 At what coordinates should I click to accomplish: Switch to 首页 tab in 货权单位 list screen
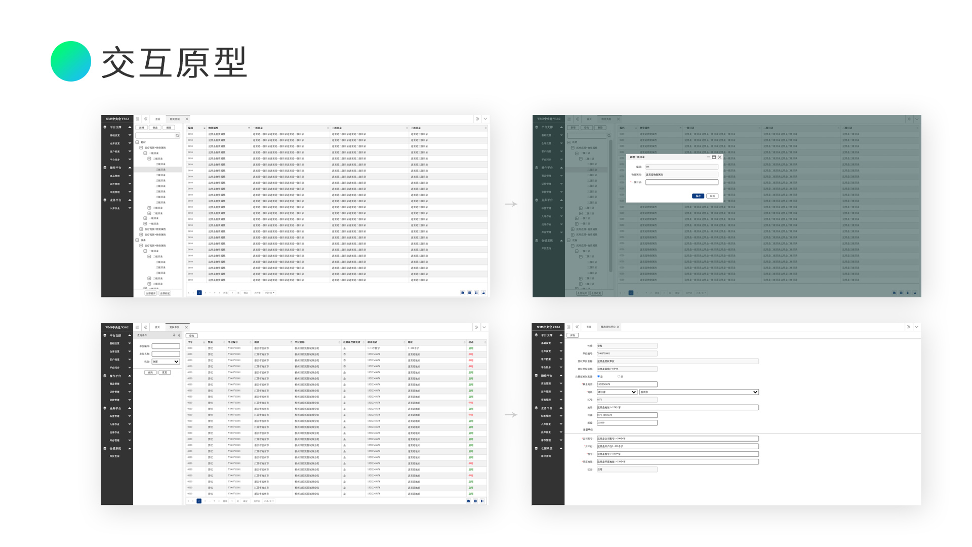[x=157, y=327]
